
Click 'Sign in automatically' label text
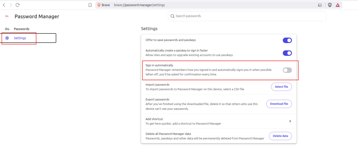159,65
